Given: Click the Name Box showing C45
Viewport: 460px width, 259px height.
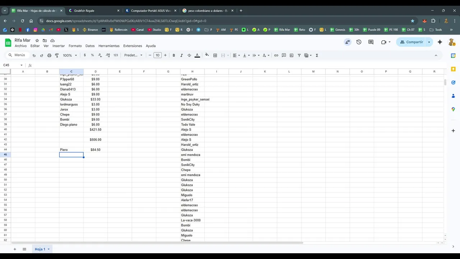Looking at the screenshot, I should pos(13,65).
